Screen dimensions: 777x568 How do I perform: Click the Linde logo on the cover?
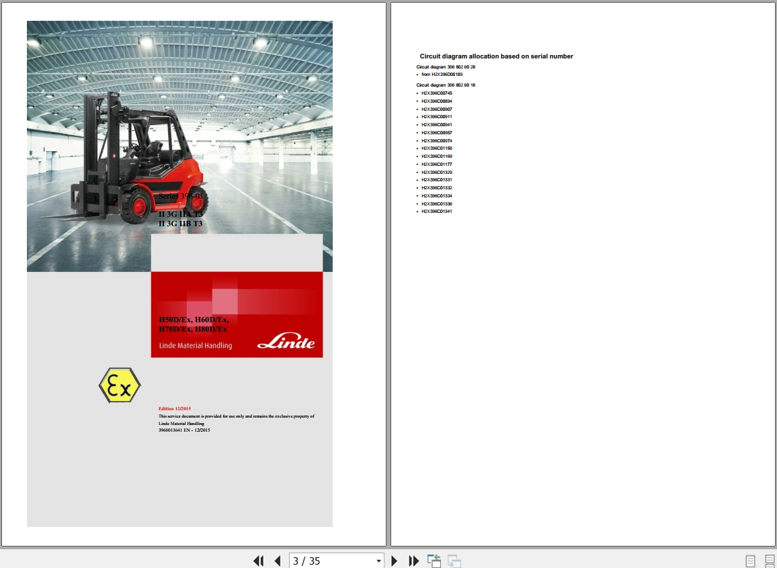[286, 341]
